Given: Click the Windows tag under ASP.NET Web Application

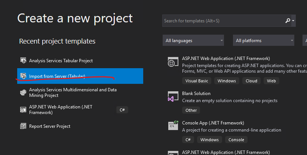Looking at the screenshot, I should pyautogui.click(x=227, y=81).
